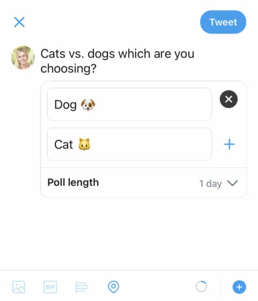Image resolution: width=258 pixels, height=301 pixels.
Task: Add a location with the pin icon
Action: coord(113,287)
